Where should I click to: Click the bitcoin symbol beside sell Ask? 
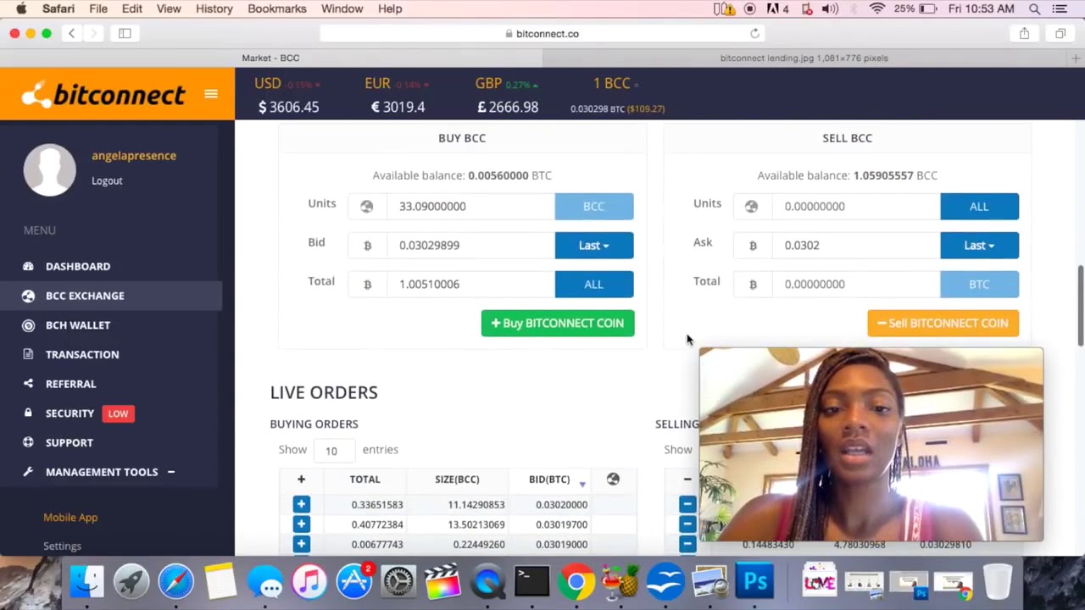click(x=753, y=245)
